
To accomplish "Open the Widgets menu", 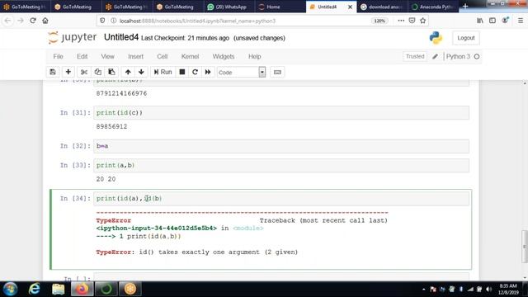I will click(x=224, y=57).
